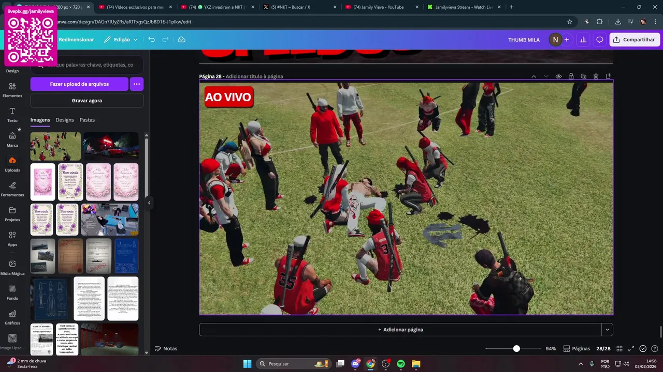Screen dimensions: 663x372
Task: Toggle the Páginas thumbnail view
Action: (576, 349)
